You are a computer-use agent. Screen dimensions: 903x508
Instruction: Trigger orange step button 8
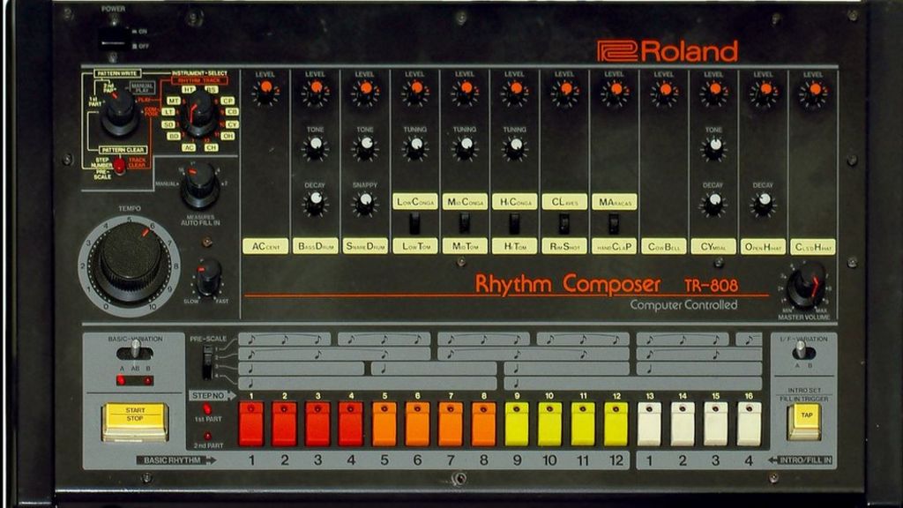tap(484, 424)
